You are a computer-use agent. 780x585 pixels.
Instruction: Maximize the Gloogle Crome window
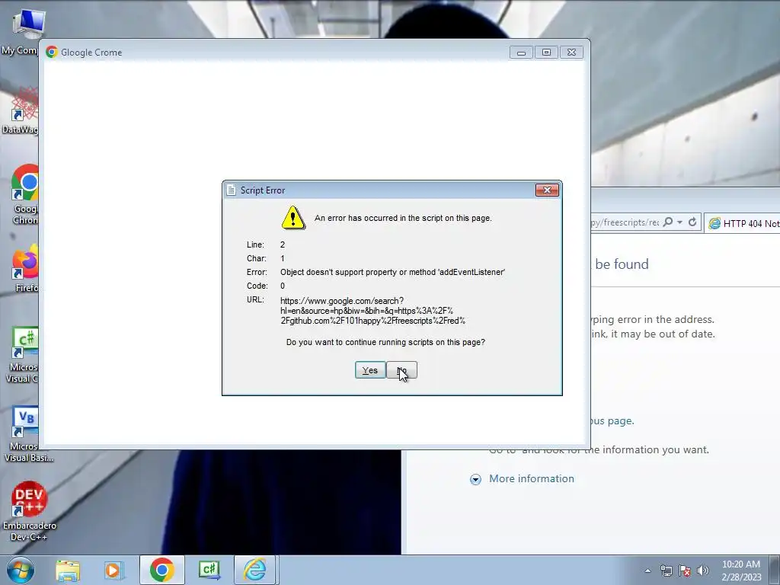(x=546, y=53)
